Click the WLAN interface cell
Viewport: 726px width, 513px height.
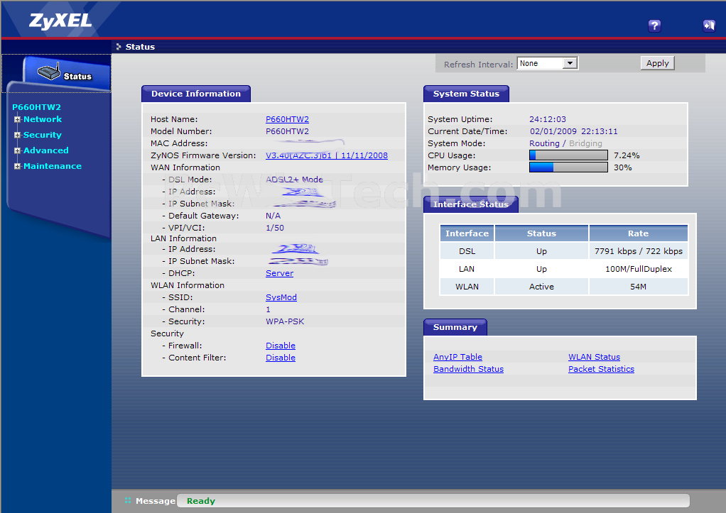pos(467,287)
